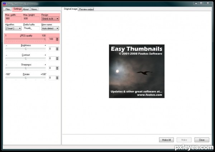The image size is (215, 152).
Task: Click the Sharpness spinner arrows
Action: click(57, 68)
